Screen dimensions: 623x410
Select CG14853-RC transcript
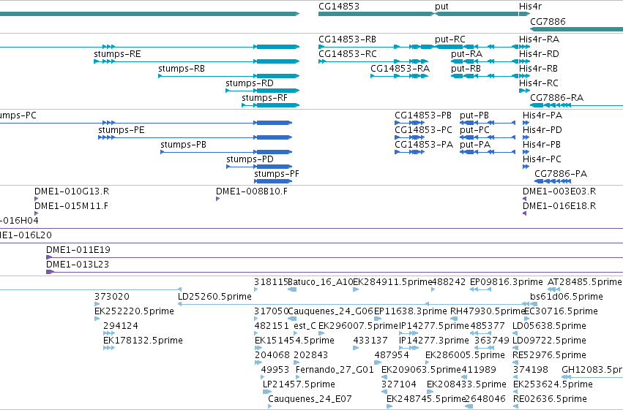coord(347,54)
